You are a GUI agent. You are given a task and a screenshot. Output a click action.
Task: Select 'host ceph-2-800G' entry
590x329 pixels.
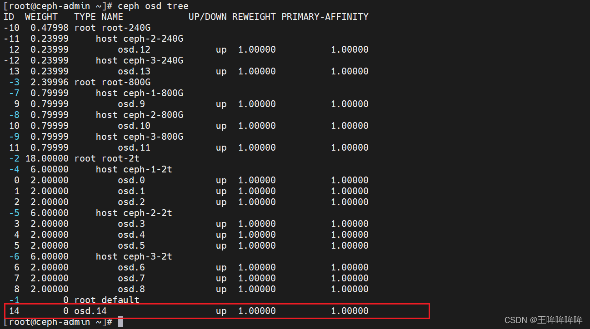pyautogui.click(x=140, y=115)
